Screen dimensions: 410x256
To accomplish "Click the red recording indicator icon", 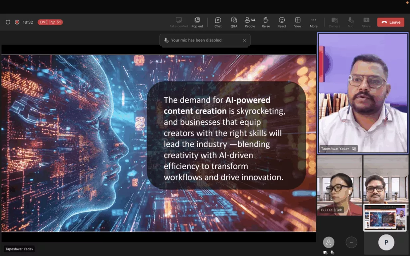I will click(17, 22).
